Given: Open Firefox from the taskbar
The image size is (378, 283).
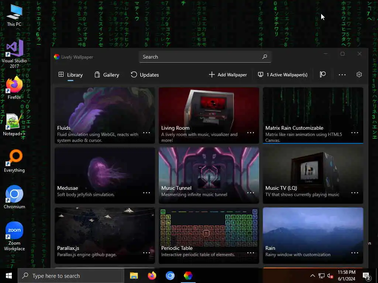Looking at the screenshot, I should coord(152,276).
